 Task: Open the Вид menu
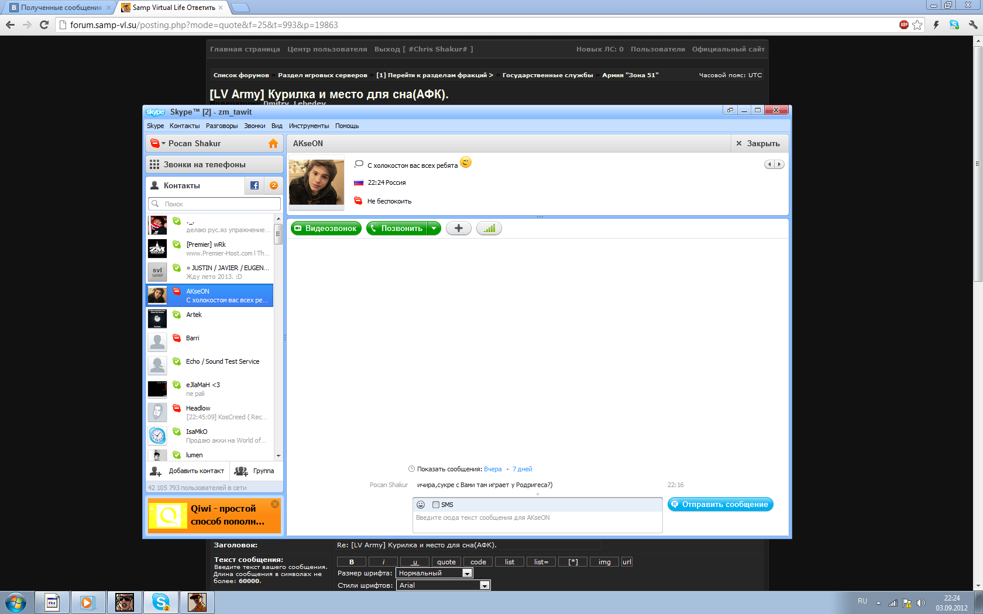click(x=277, y=126)
